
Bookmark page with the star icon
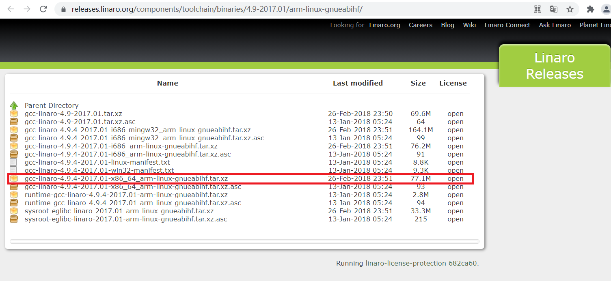570,9
